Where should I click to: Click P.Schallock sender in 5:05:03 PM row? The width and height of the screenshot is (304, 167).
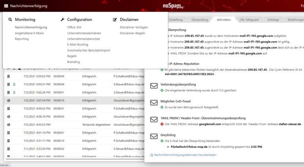(x=129, y=76)
